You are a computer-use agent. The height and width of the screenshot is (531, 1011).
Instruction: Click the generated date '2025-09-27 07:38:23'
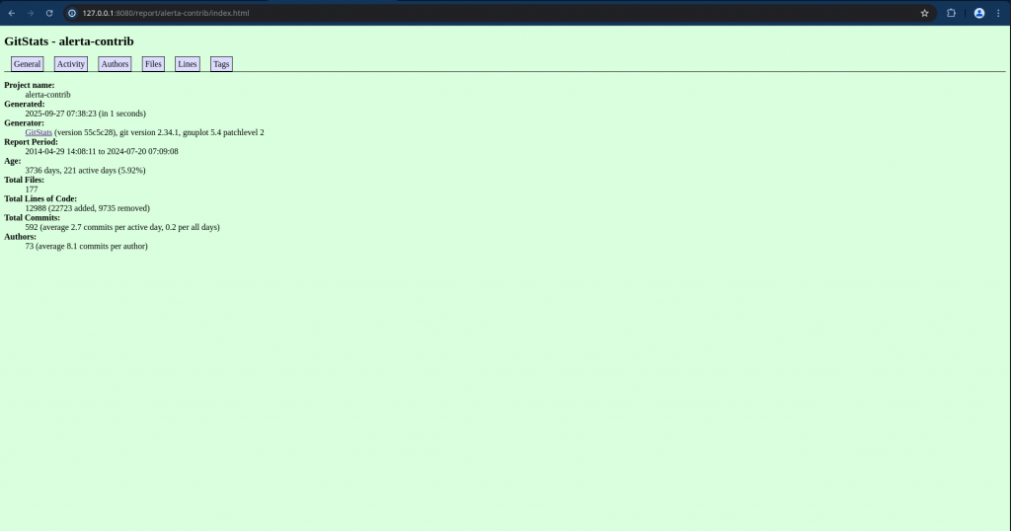click(60, 114)
